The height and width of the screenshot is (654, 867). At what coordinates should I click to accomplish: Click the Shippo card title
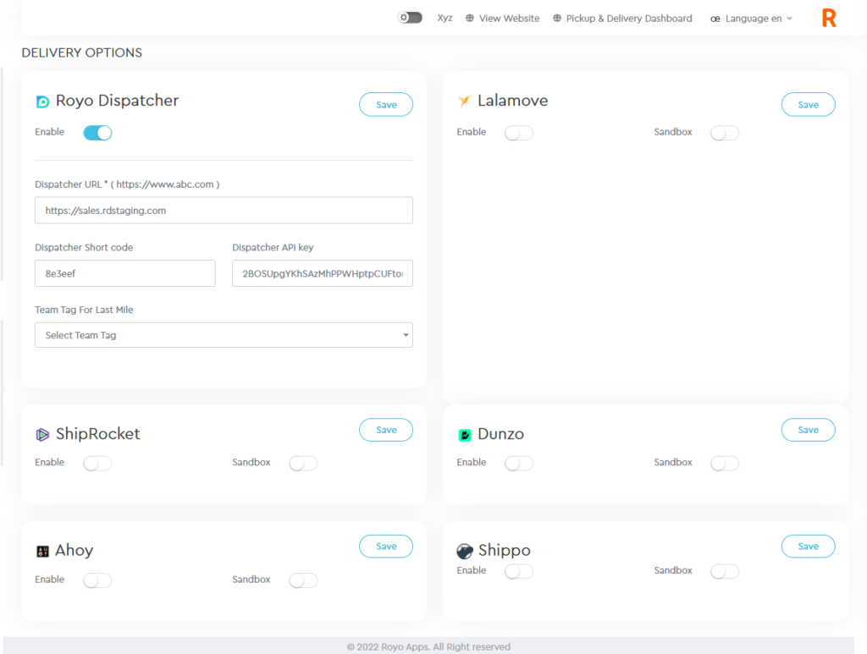[x=505, y=550]
